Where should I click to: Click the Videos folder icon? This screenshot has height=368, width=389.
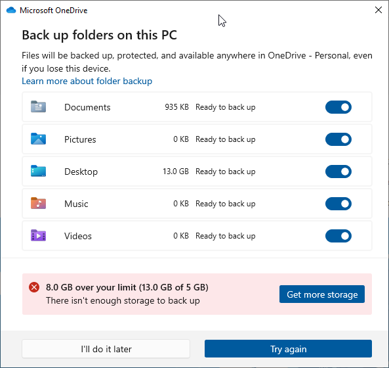(x=38, y=235)
